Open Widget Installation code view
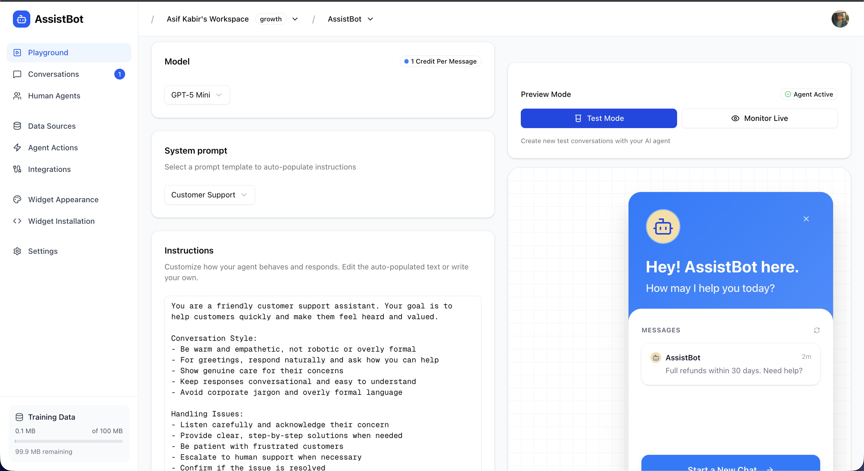This screenshot has height=471, width=864. click(61, 221)
